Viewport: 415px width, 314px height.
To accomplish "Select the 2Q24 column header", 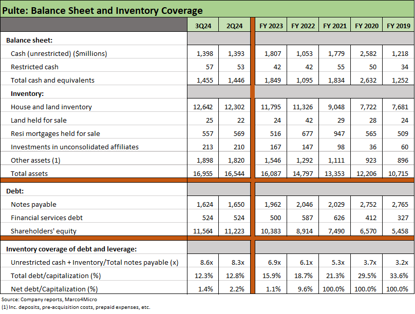I will coord(235,26).
